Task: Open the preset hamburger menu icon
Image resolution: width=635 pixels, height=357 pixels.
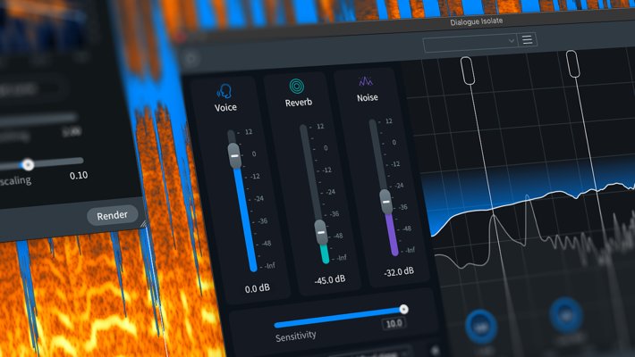Action: [528, 39]
